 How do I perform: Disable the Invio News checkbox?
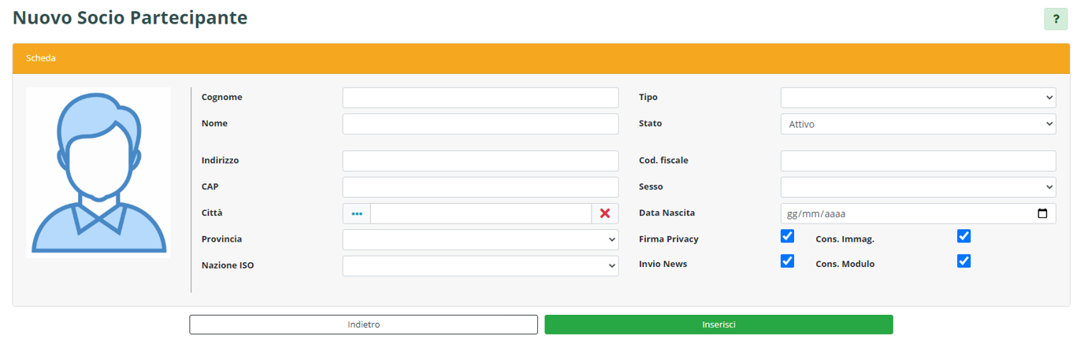pyautogui.click(x=787, y=261)
